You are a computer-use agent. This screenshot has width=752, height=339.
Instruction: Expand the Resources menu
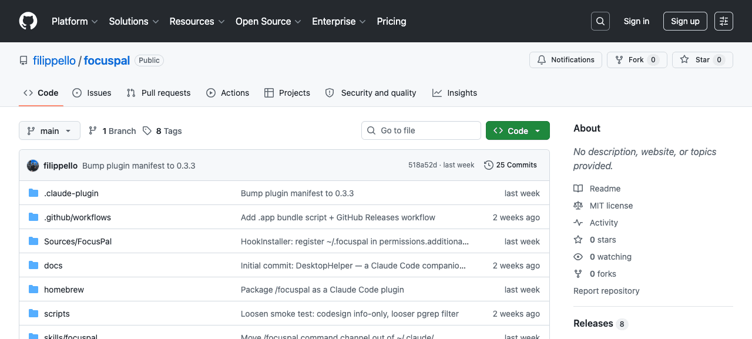tap(197, 21)
